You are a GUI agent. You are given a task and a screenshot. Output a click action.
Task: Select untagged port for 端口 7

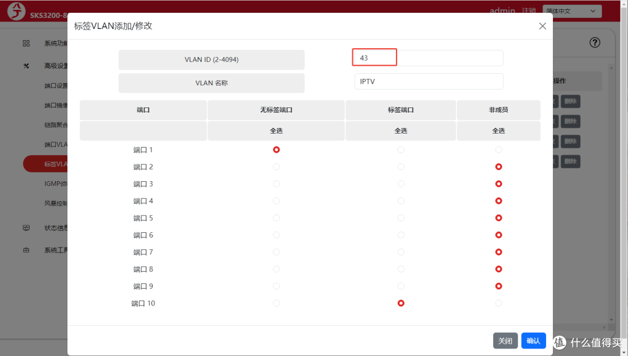coord(276,252)
